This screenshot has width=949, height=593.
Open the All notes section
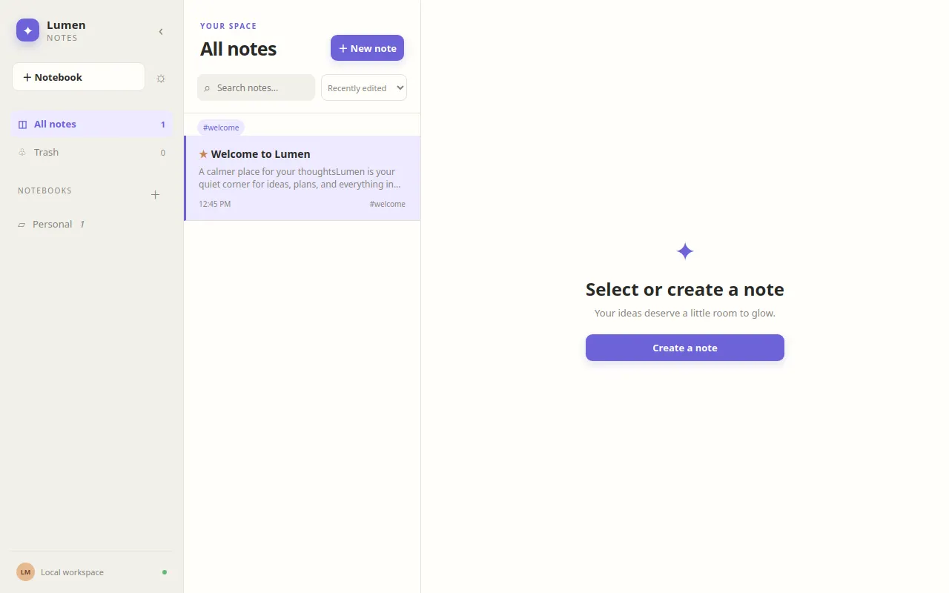(x=92, y=125)
